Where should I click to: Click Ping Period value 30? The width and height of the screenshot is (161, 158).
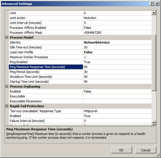[x=117, y=72]
